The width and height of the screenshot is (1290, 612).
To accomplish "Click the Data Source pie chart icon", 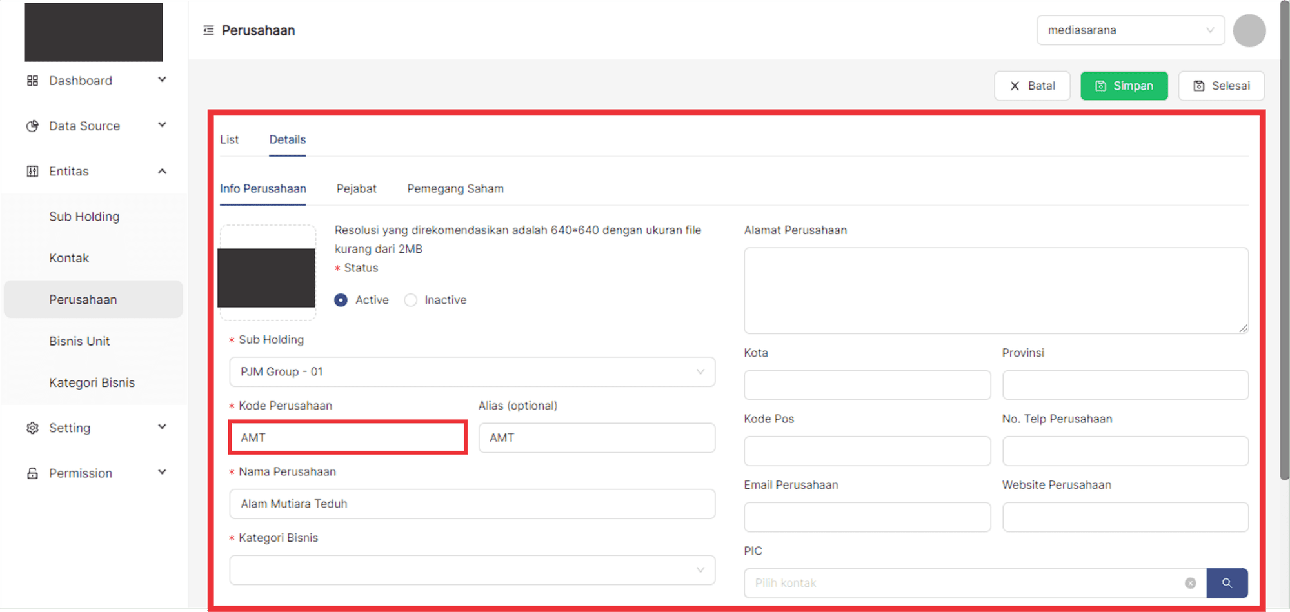I will (x=32, y=126).
